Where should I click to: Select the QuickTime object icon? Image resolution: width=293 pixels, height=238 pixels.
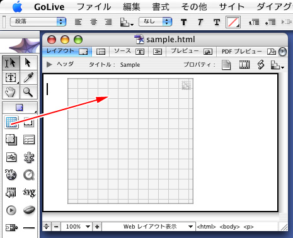(29, 174)
